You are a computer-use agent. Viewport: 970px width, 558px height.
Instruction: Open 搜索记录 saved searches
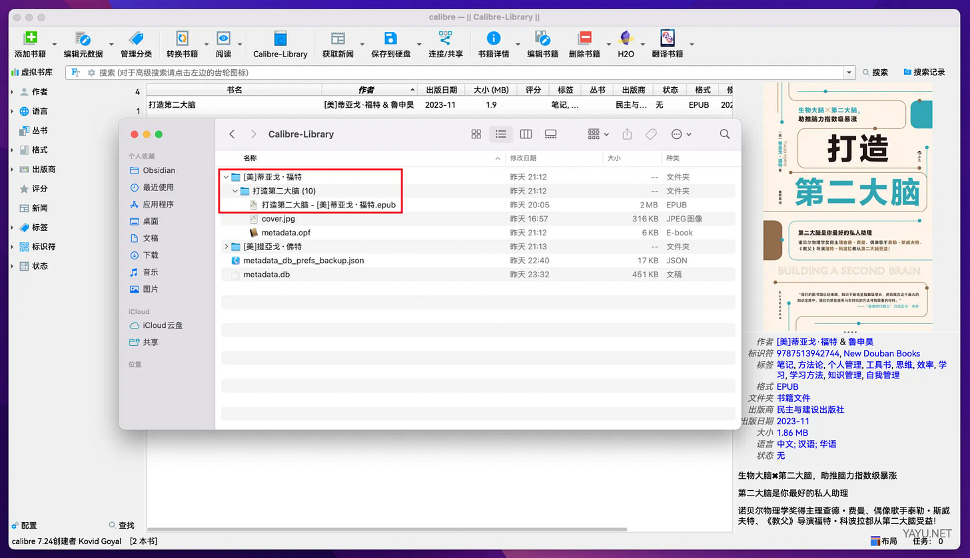tap(924, 72)
